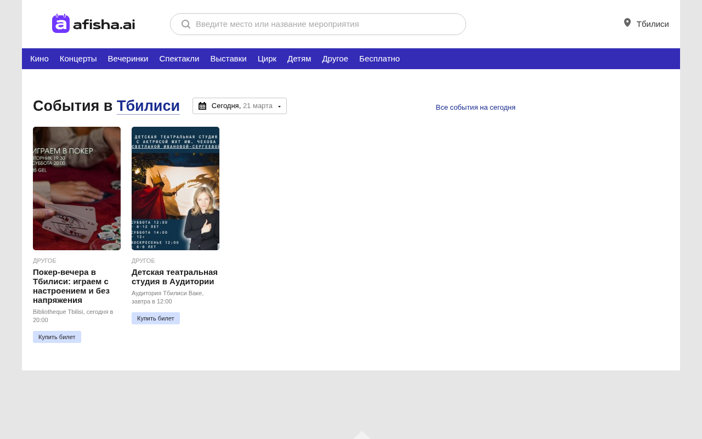Go to the Концерты category
702x439 pixels.
[78, 59]
